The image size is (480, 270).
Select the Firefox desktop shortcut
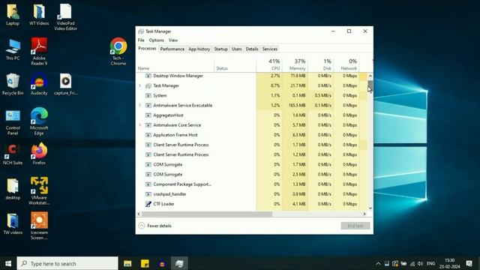click(x=39, y=154)
